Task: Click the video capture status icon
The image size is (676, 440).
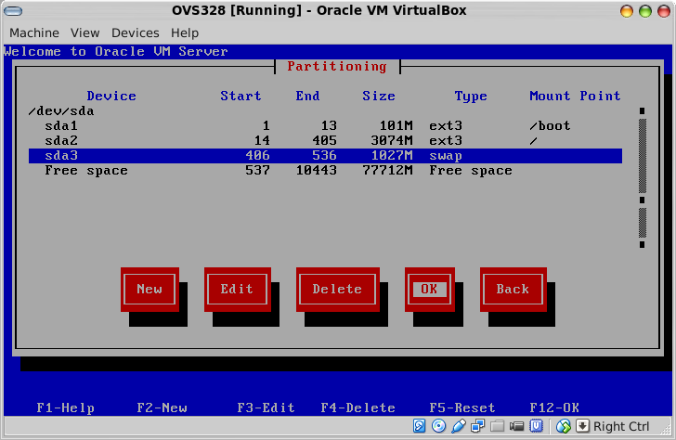Action: pyautogui.click(x=516, y=426)
